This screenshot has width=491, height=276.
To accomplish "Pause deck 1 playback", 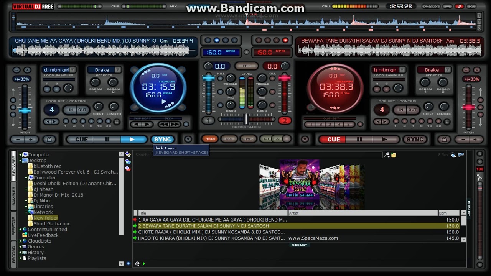I will point(107,140).
